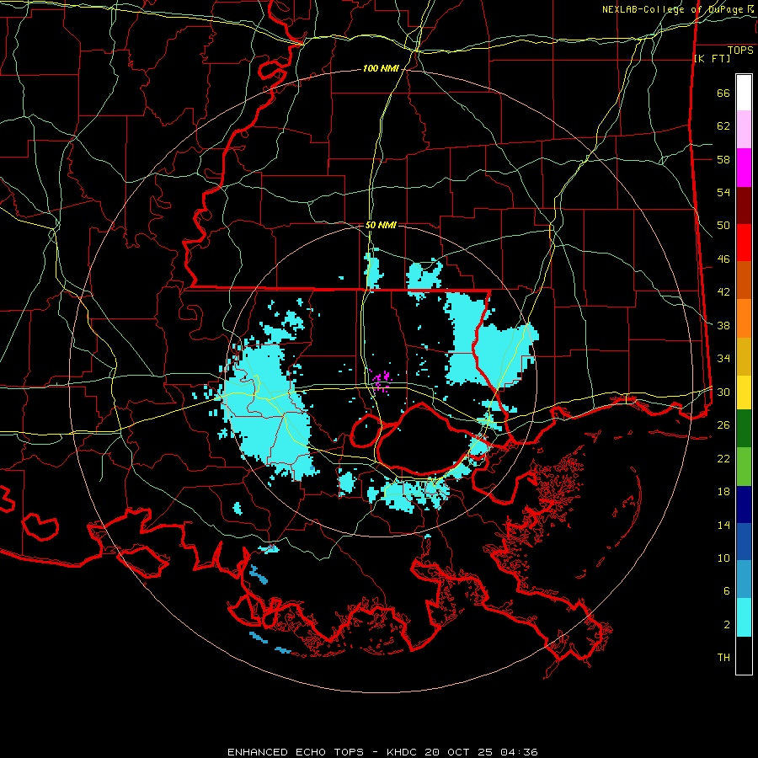Click the 58 legend value label

[x=723, y=159]
